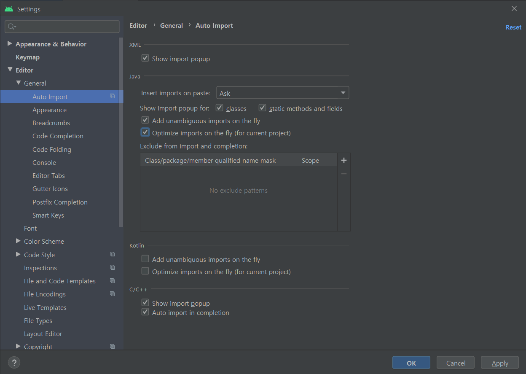The height and width of the screenshot is (374, 526).
Task: Open Postfix Completion settings
Action: click(x=59, y=202)
